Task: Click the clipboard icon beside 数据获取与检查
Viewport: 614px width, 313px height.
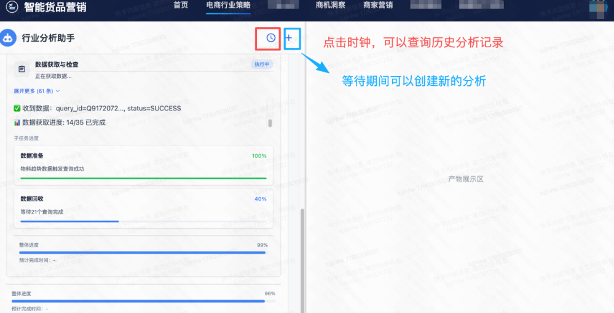Action: [22, 69]
